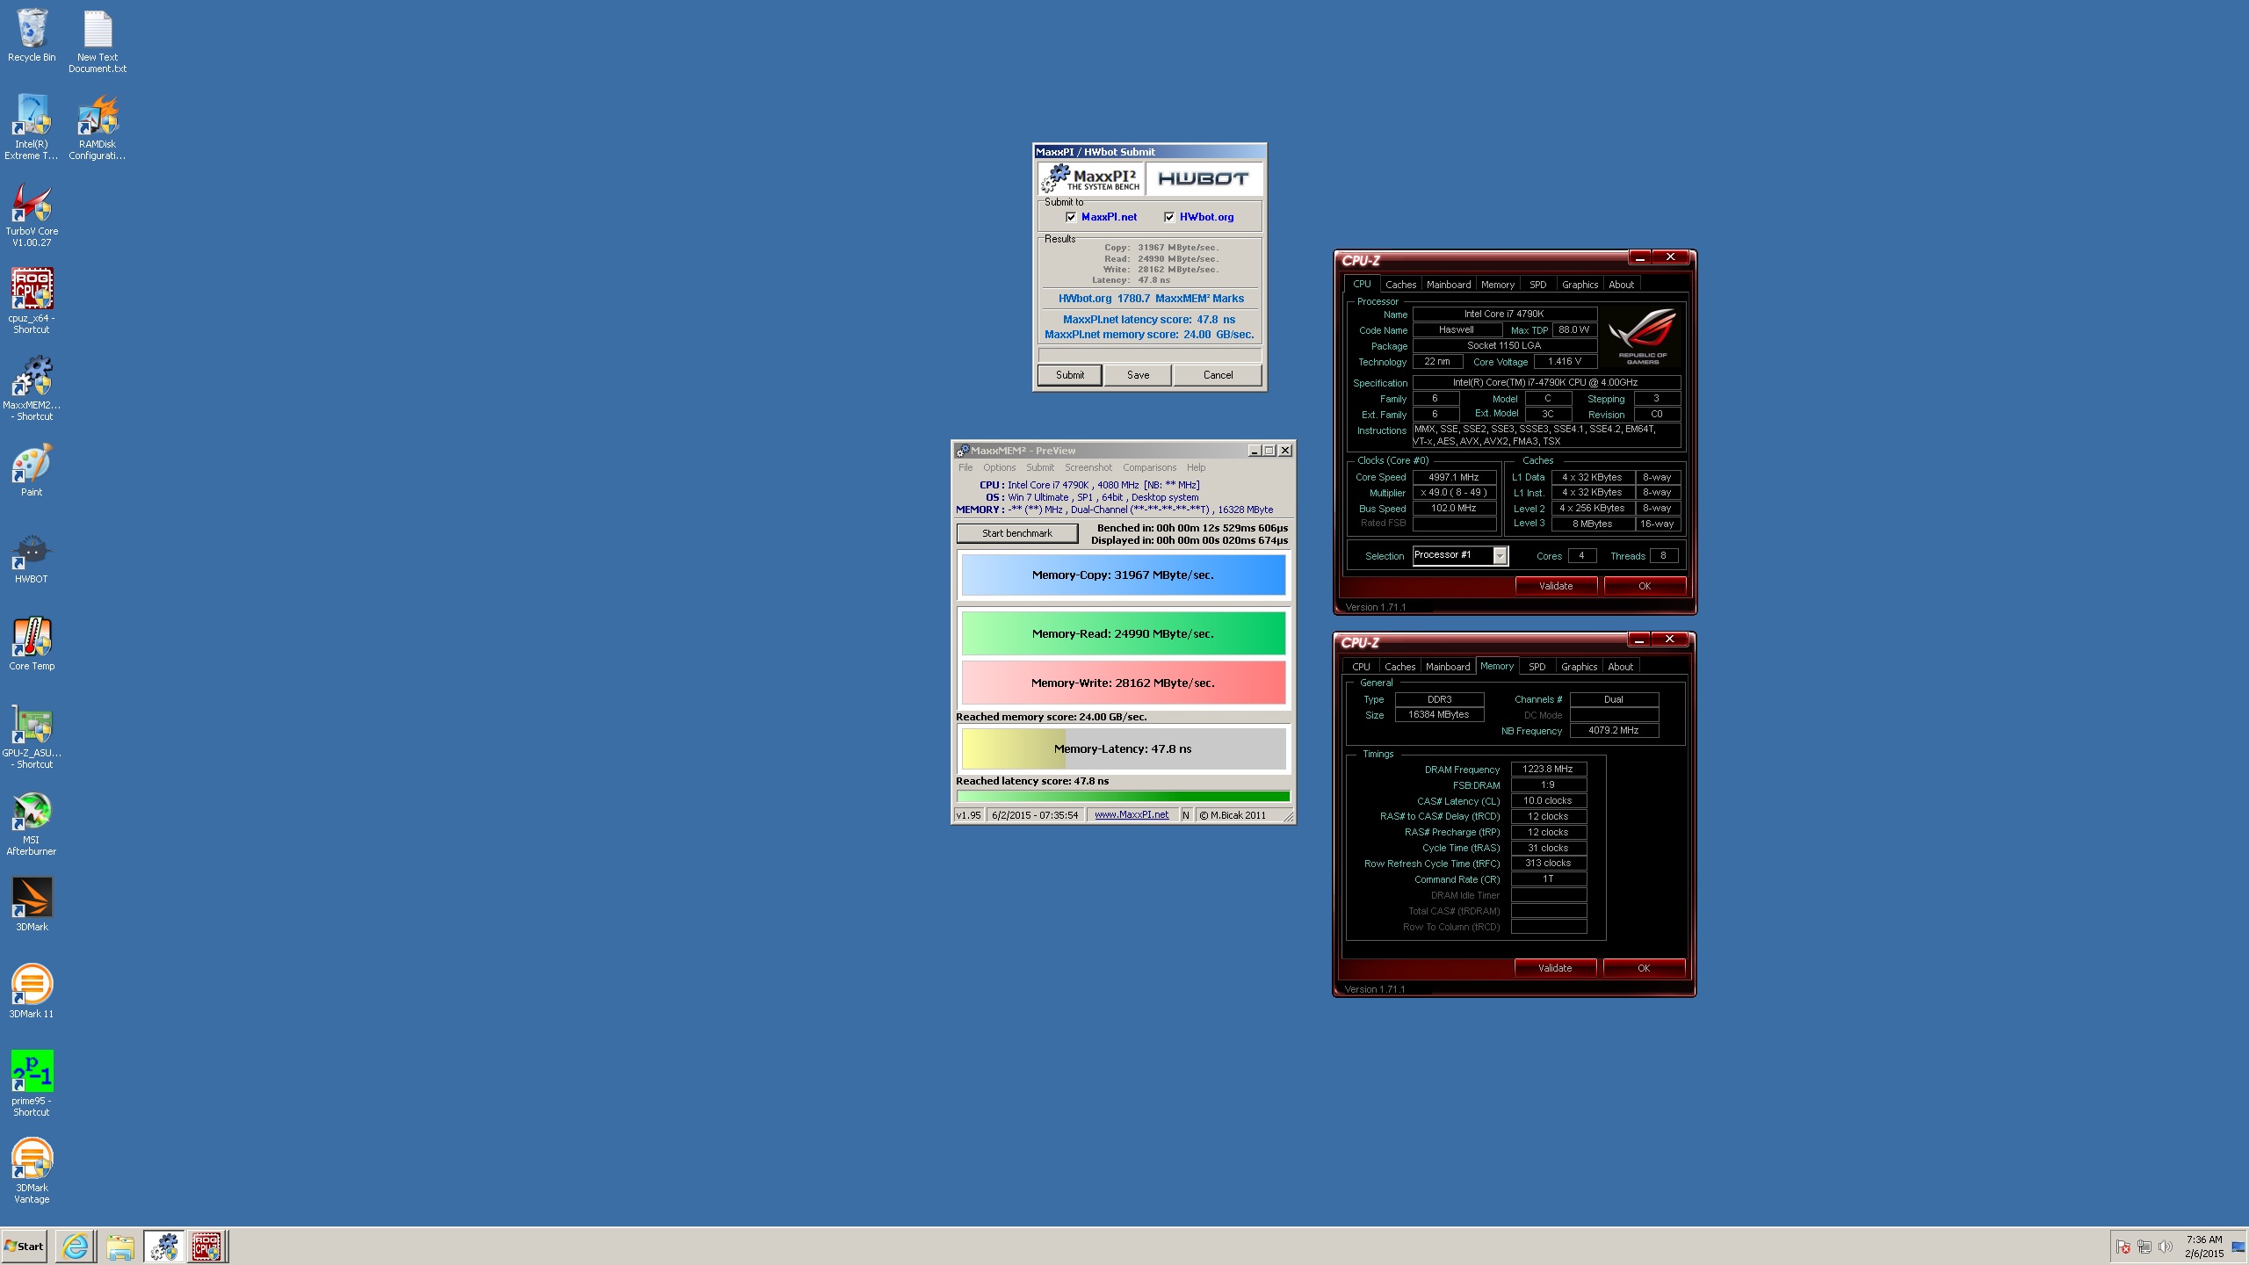
Task: Open Core Temp desktop icon
Action: (32, 644)
